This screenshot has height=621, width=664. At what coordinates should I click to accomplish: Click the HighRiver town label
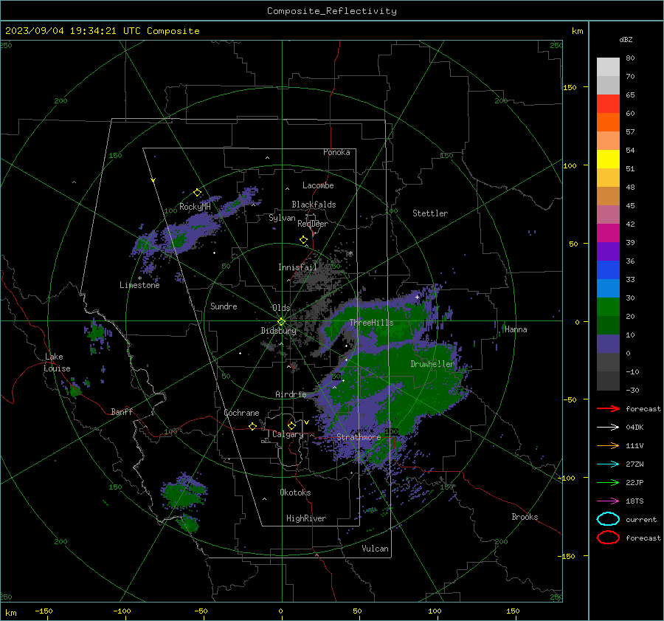coord(306,518)
